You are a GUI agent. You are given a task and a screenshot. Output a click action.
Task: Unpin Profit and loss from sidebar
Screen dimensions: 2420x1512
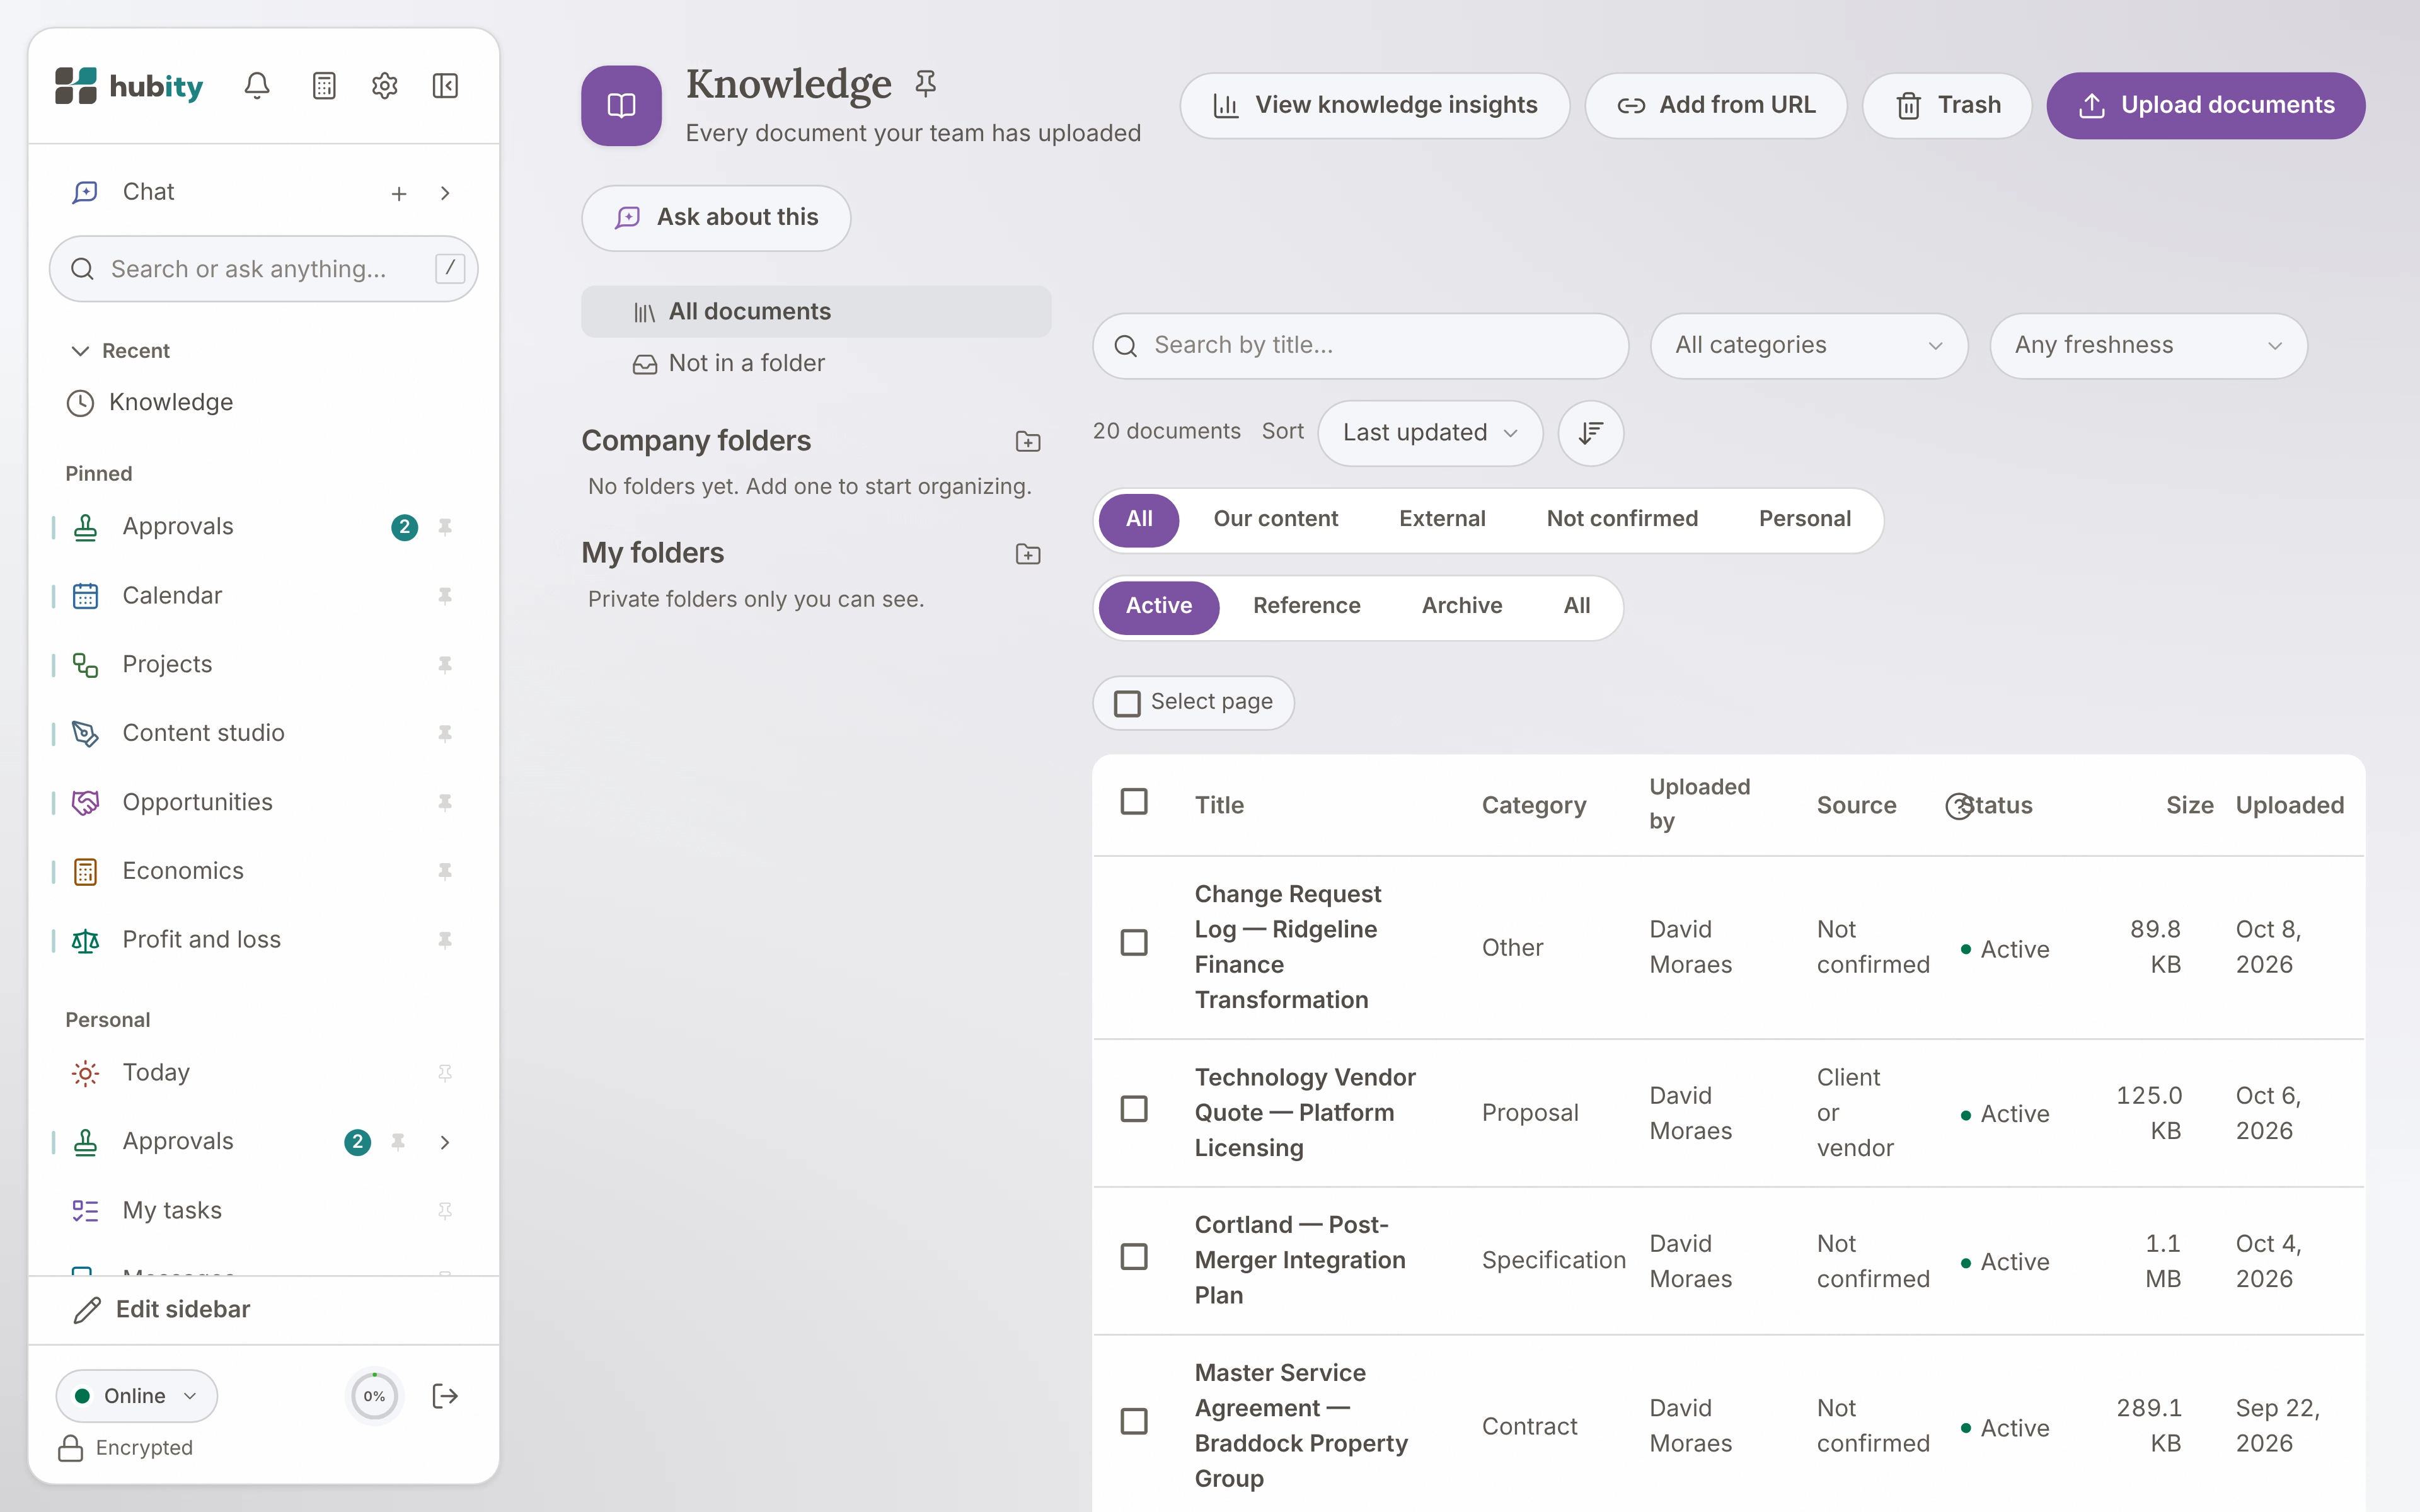(x=445, y=940)
